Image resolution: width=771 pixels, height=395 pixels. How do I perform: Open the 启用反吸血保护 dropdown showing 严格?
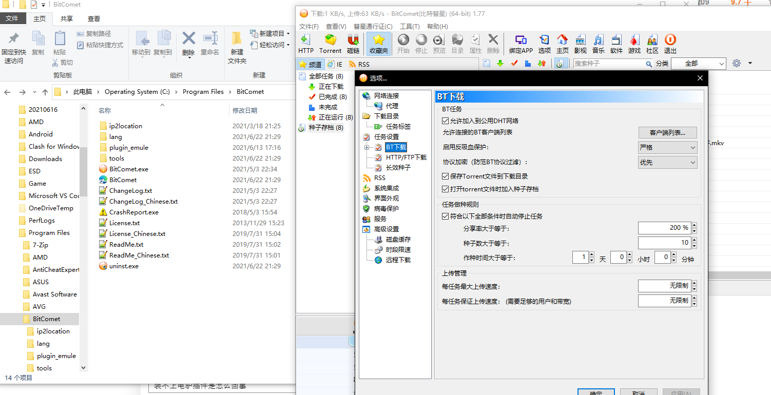pyautogui.click(x=667, y=147)
